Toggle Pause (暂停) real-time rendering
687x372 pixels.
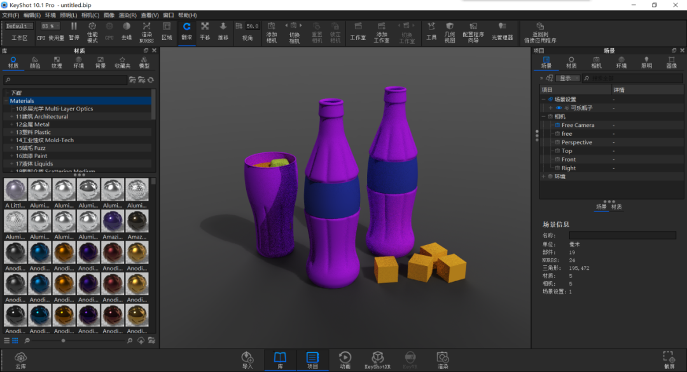pos(74,32)
